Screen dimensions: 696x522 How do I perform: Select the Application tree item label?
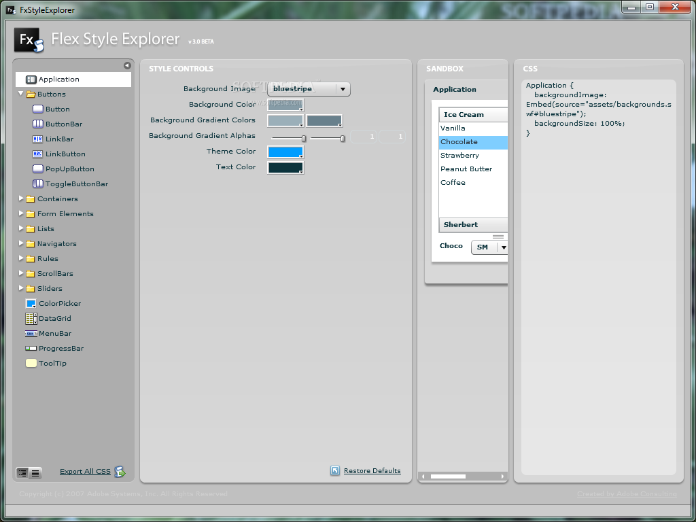(x=58, y=80)
